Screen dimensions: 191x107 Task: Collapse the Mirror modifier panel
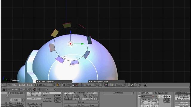click(139, 97)
